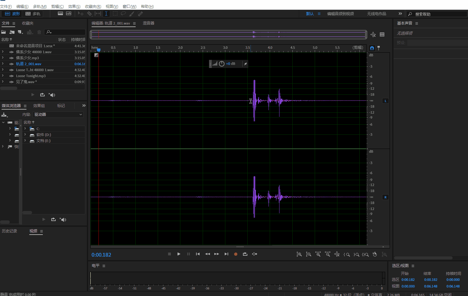
Task: Toggle the spectral frequency display
Action: pyautogui.click(x=60, y=14)
